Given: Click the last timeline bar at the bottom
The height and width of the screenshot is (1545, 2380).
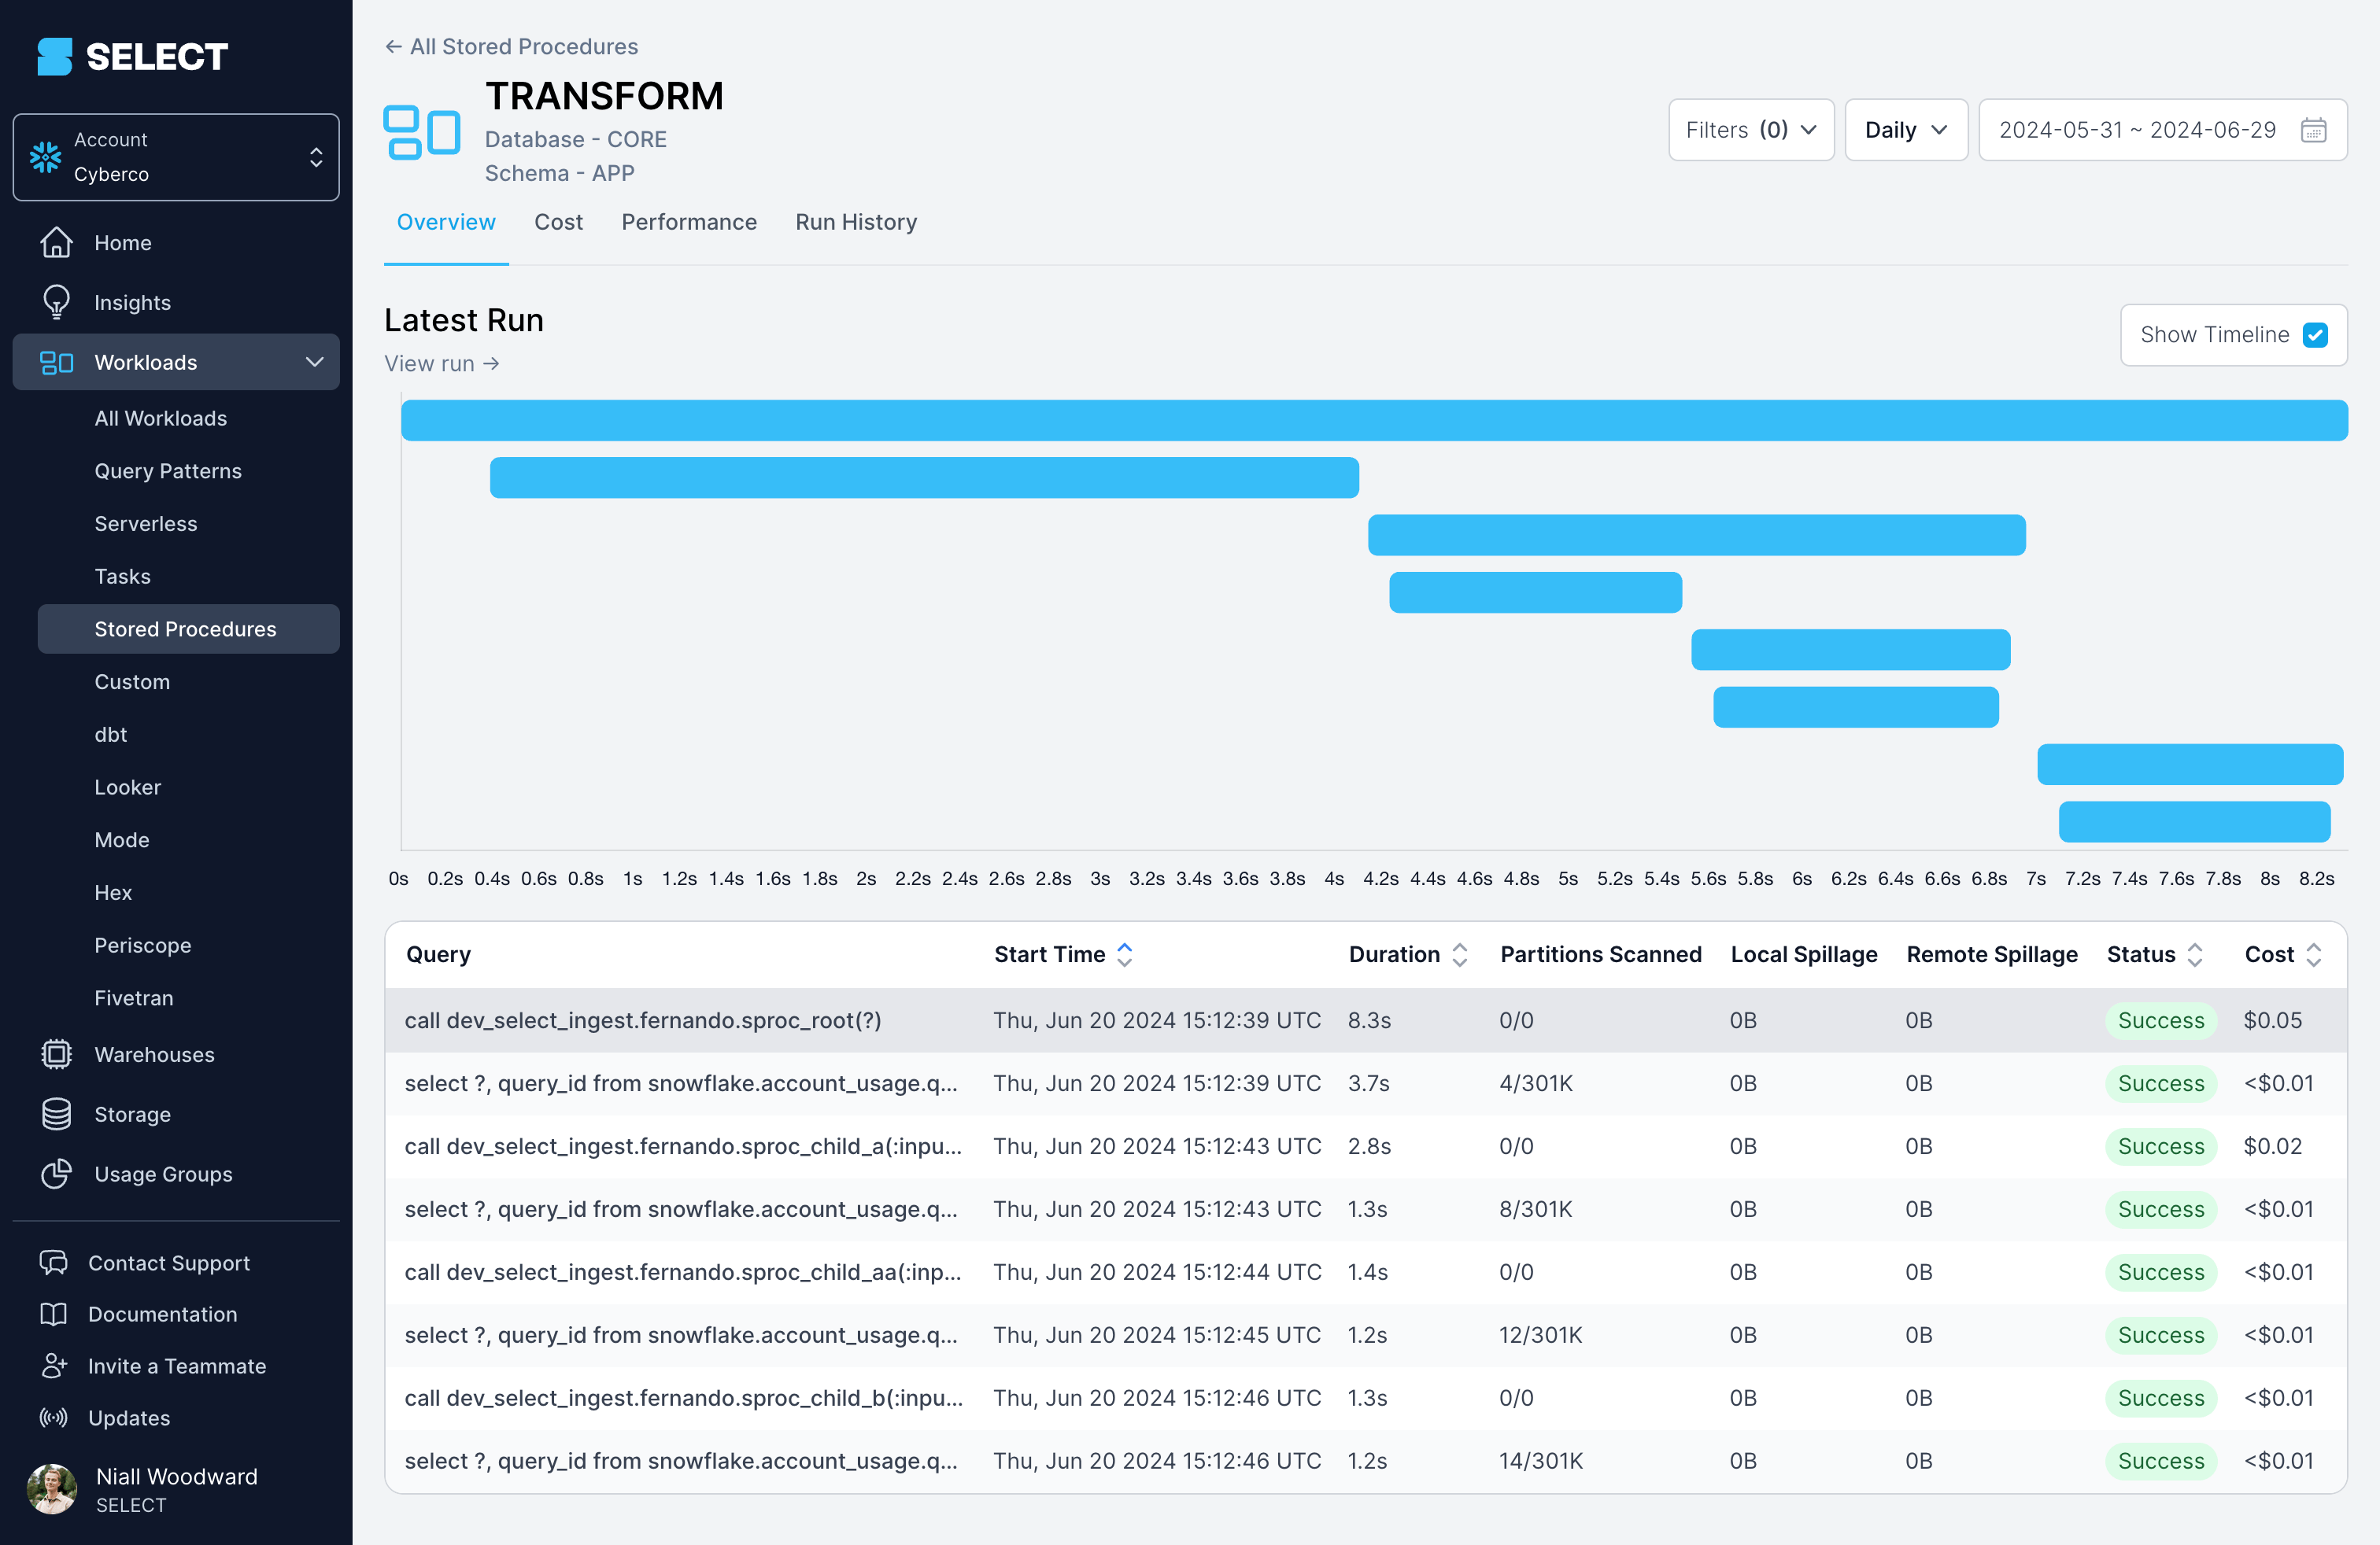Looking at the screenshot, I should point(2194,821).
